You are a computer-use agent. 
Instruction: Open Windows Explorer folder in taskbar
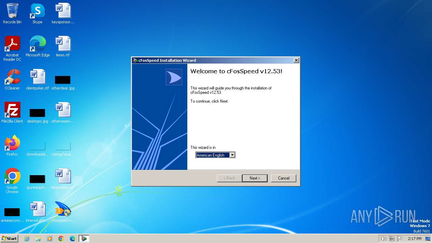(x=38, y=239)
